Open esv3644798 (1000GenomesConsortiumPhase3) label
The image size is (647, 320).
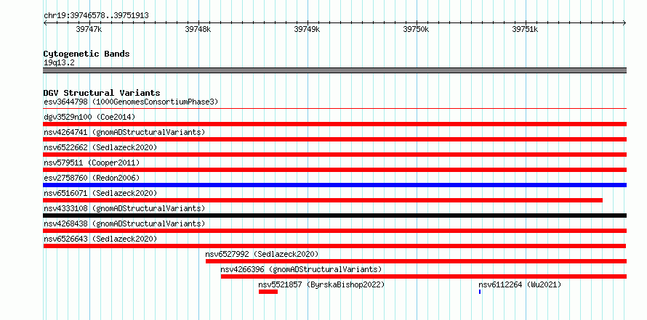(131, 102)
